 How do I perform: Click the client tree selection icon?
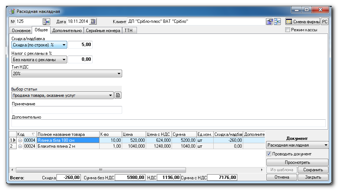pos(277,21)
